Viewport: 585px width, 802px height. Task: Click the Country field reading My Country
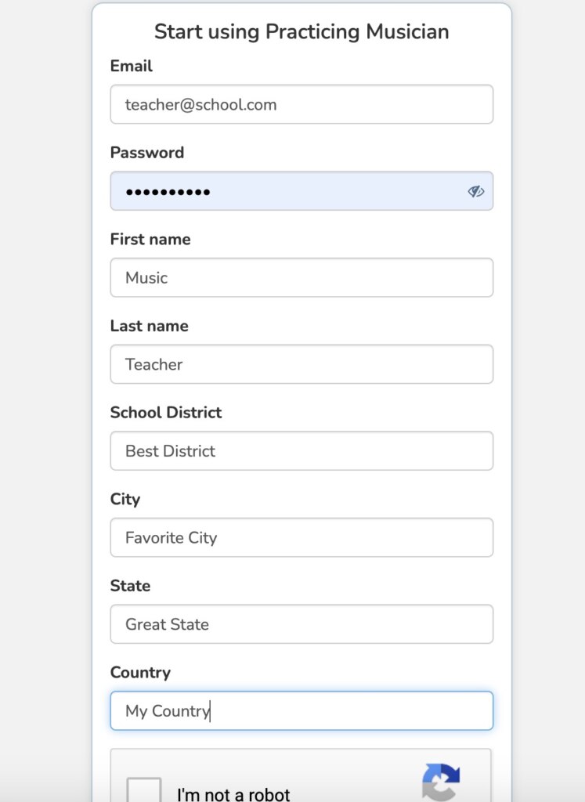click(302, 710)
